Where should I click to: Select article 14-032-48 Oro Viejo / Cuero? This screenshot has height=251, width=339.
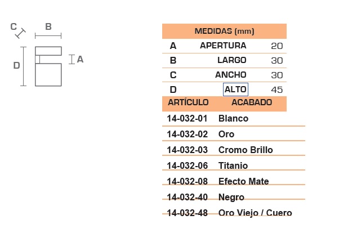234,213
